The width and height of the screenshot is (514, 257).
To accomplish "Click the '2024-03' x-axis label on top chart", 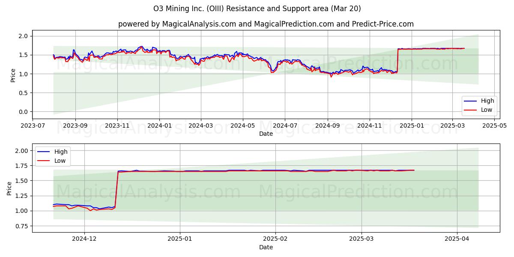I will (201, 126).
